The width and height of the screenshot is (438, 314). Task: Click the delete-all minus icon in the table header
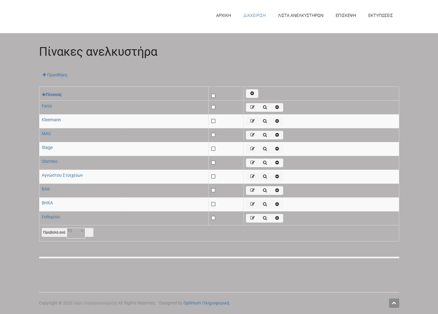[252, 93]
